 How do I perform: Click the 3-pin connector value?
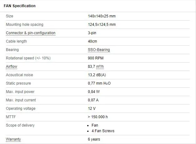(93, 33)
